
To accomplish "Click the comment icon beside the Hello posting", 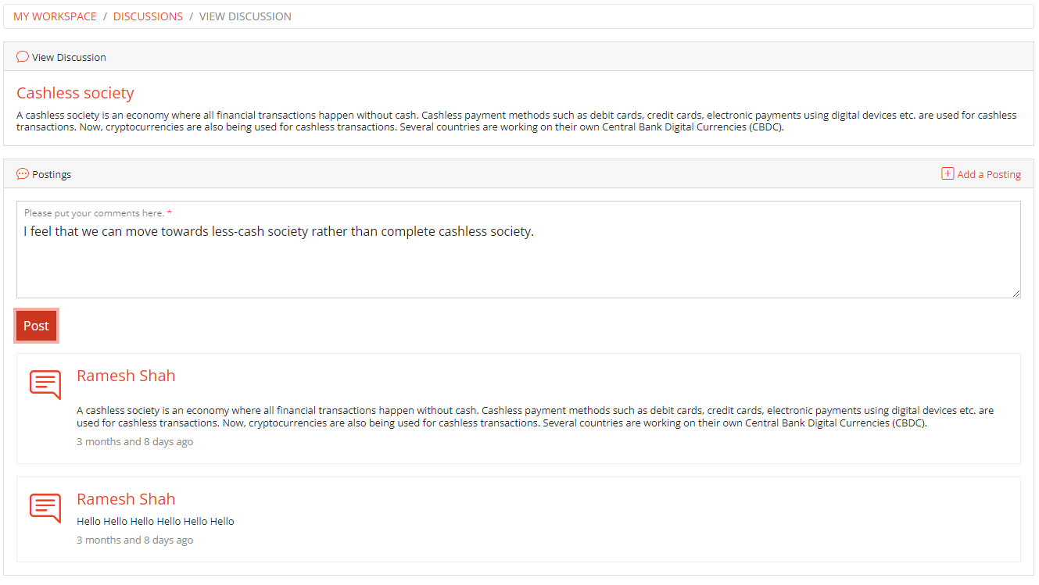I will coord(45,508).
